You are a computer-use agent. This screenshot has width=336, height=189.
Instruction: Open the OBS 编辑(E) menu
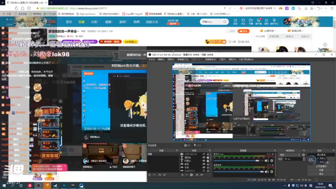(x=161, y=59)
